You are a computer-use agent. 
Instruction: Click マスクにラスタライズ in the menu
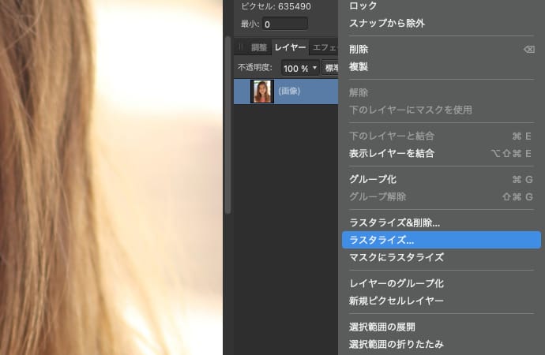coord(396,257)
